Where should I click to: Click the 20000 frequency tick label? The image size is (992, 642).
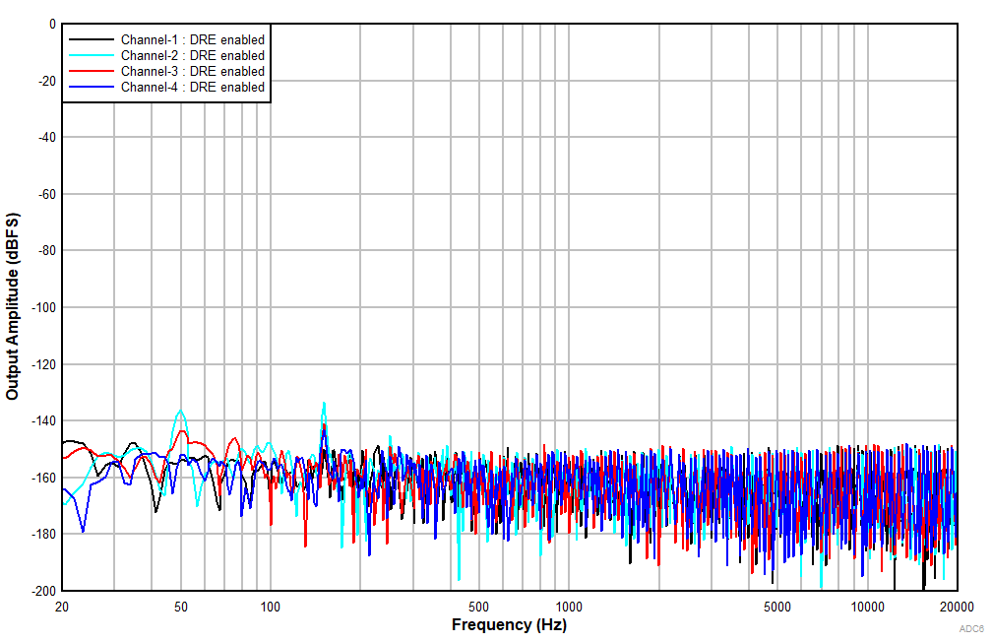tap(959, 605)
